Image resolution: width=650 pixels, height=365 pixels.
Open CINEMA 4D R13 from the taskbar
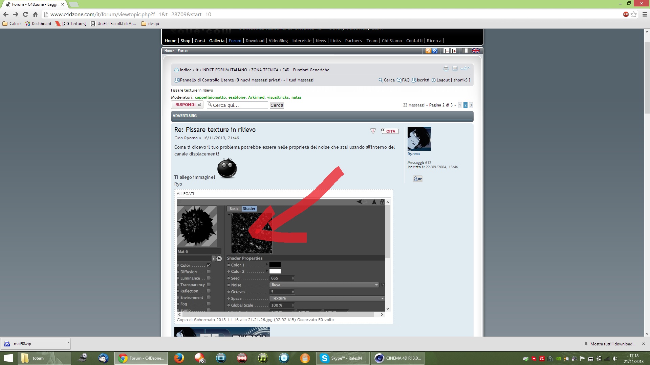click(x=398, y=358)
